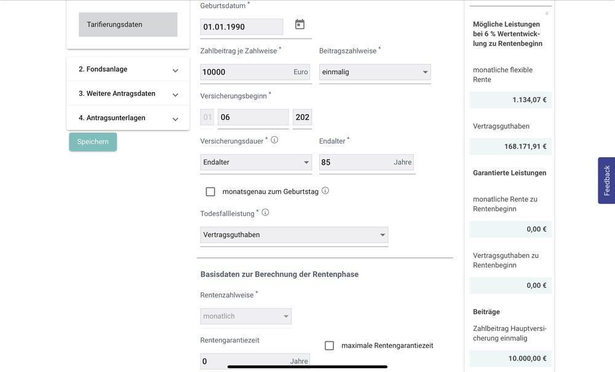Image resolution: width=615 pixels, height=372 pixels.
Task: Open the Geburtsdatum calendar picker icon
Action: point(300,25)
